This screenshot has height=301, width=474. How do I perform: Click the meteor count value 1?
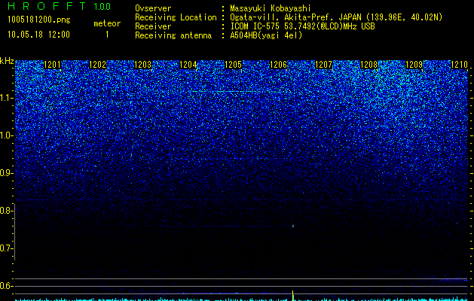[x=107, y=35]
